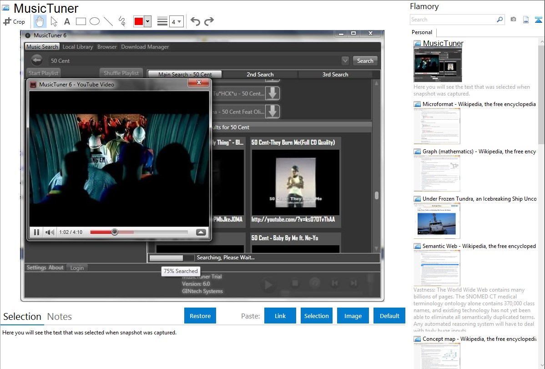Close the YouTube Video popup
The width and height of the screenshot is (545, 369).
199,82
